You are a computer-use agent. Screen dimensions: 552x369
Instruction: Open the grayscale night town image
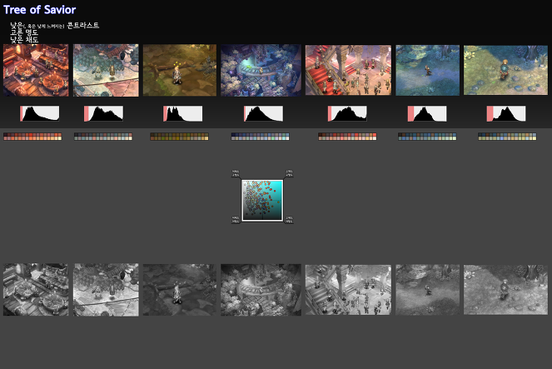261,289
